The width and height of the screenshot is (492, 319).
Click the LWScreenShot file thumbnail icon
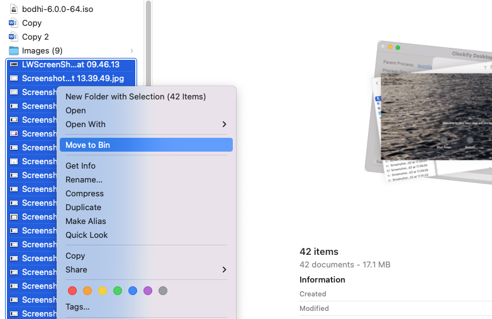click(x=13, y=64)
